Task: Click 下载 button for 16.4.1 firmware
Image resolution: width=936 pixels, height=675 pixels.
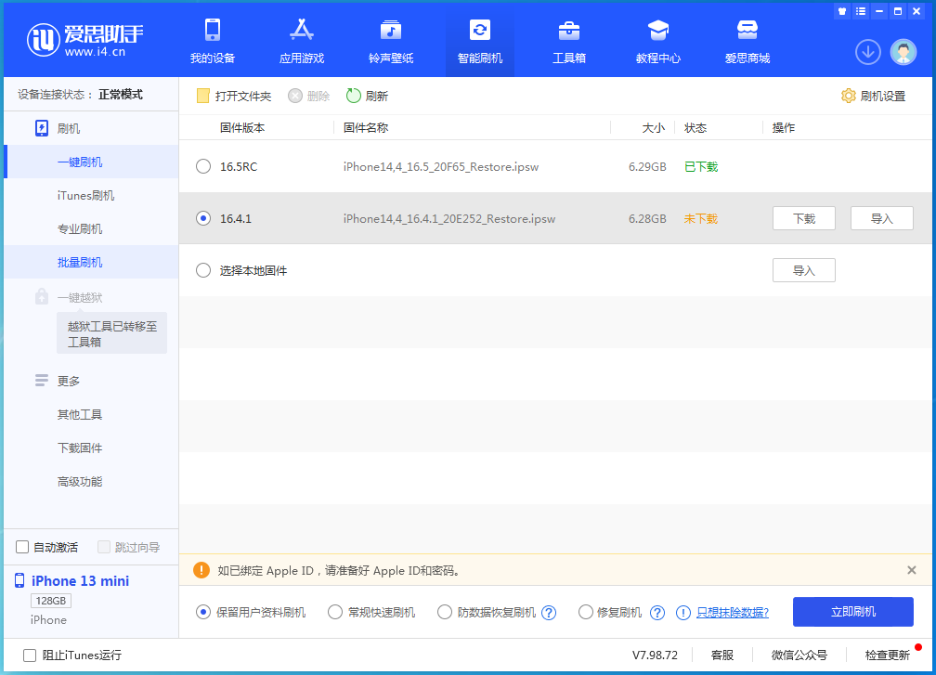Action: point(803,218)
